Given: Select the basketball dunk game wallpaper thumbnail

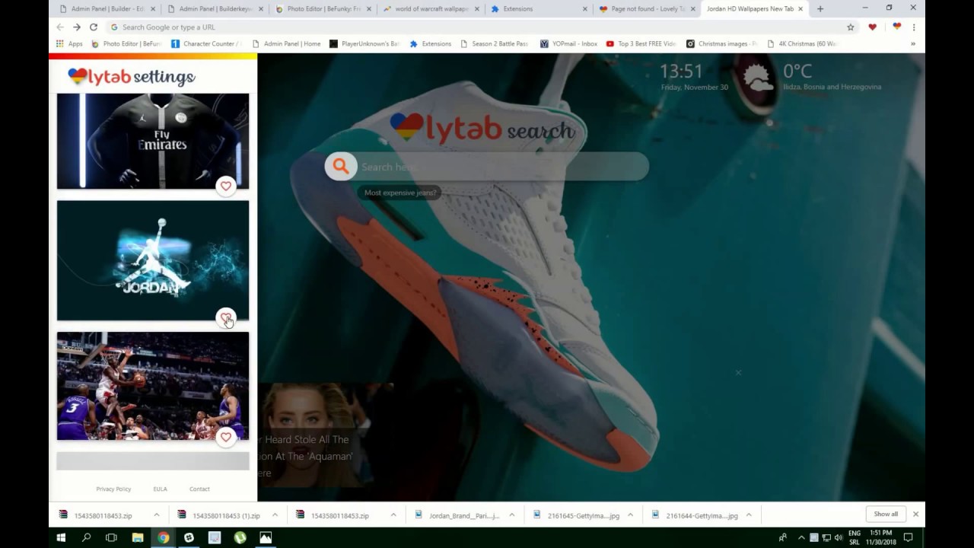Looking at the screenshot, I should pos(153,386).
